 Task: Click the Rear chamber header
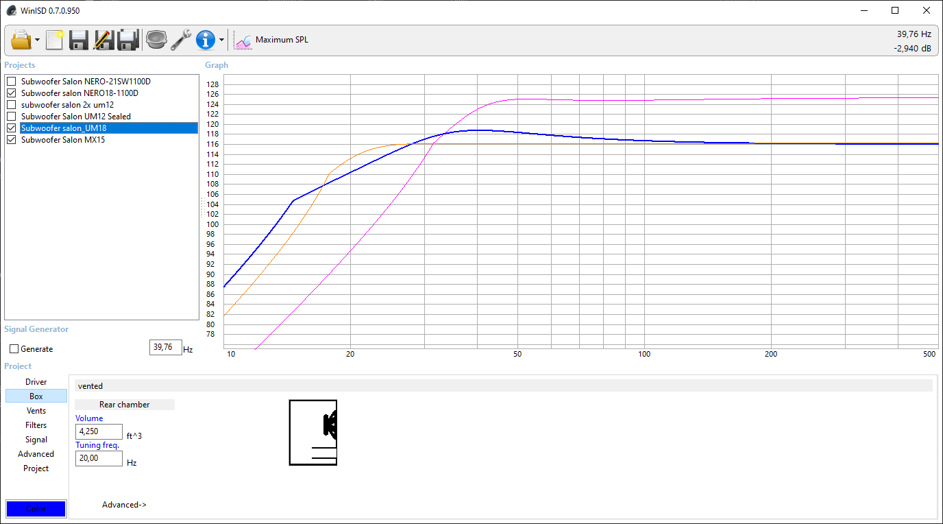pos(125,405)
